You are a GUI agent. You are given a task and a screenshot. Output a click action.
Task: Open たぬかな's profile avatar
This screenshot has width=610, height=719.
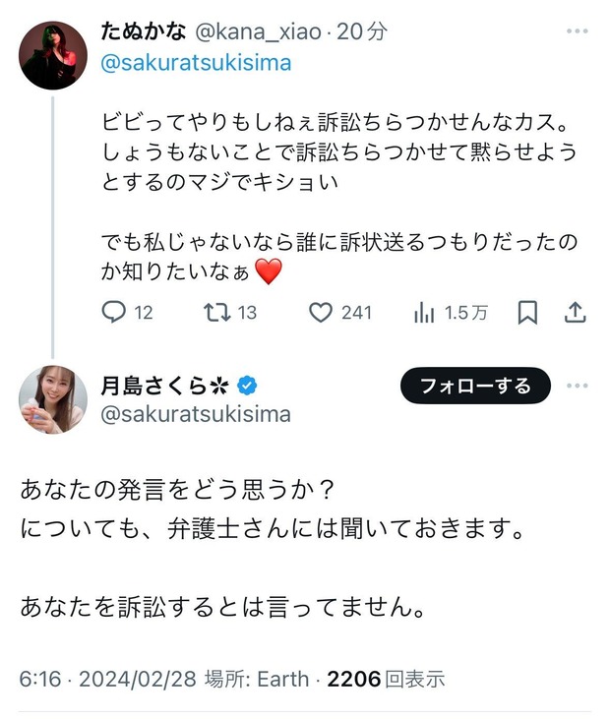point(54,56)
